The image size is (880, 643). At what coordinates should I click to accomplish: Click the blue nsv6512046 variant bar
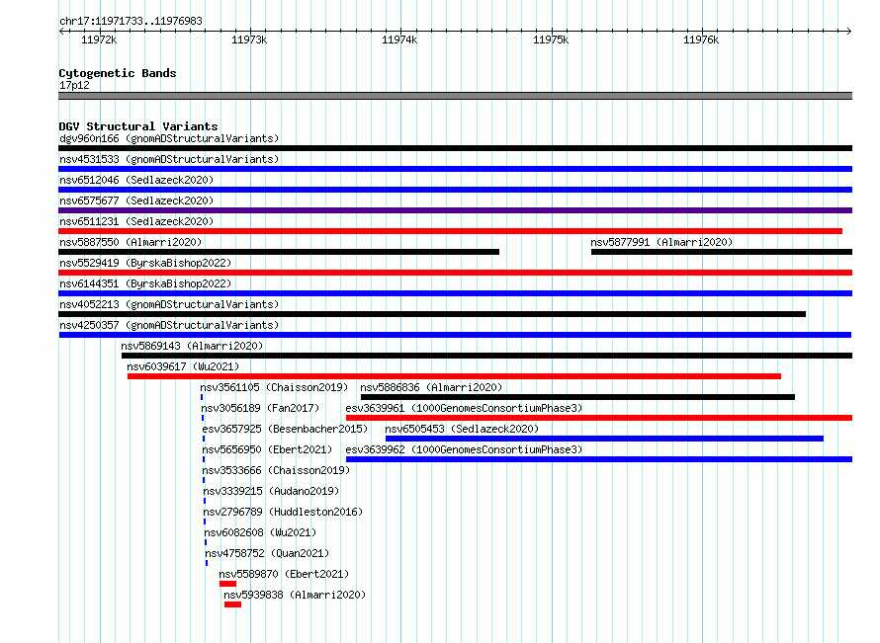tap(455, 190)
